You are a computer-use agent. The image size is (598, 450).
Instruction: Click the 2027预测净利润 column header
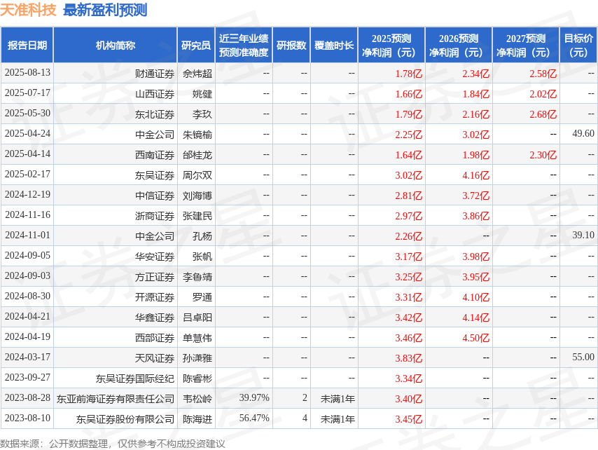pos(526,45)
